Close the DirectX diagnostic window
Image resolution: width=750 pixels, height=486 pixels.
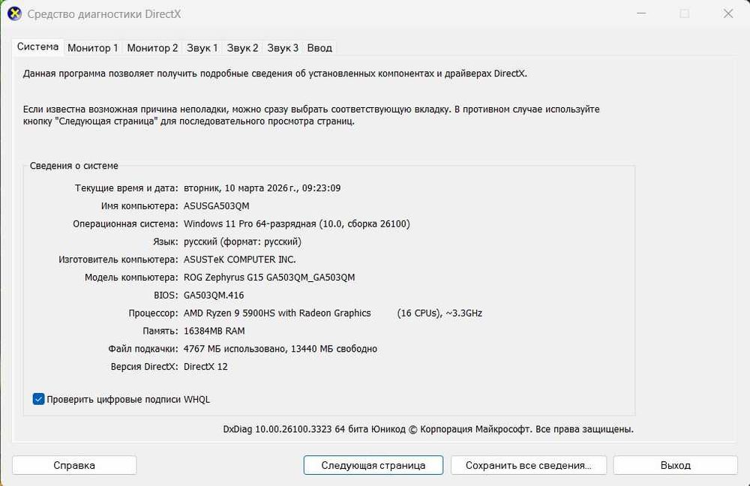(x=727, y=13)
